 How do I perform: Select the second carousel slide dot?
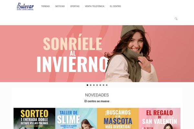point(91,85)
